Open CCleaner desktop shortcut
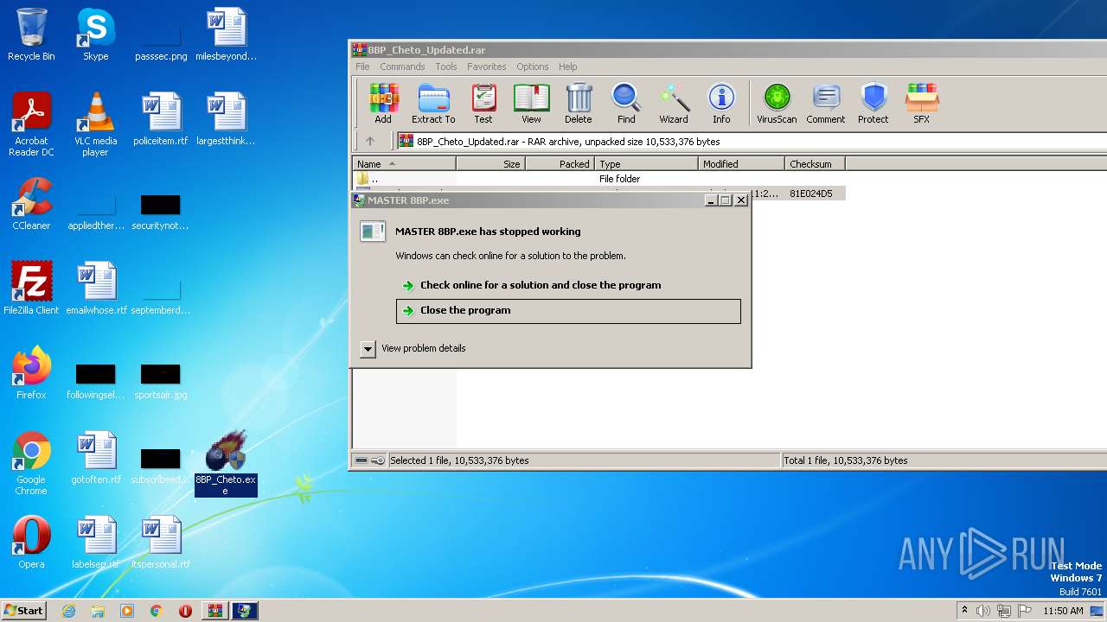 pyautogui.click(x=31, y=204)
